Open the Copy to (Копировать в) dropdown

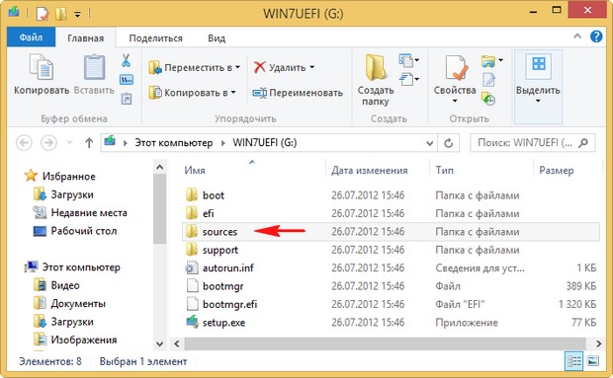point(193,93)
